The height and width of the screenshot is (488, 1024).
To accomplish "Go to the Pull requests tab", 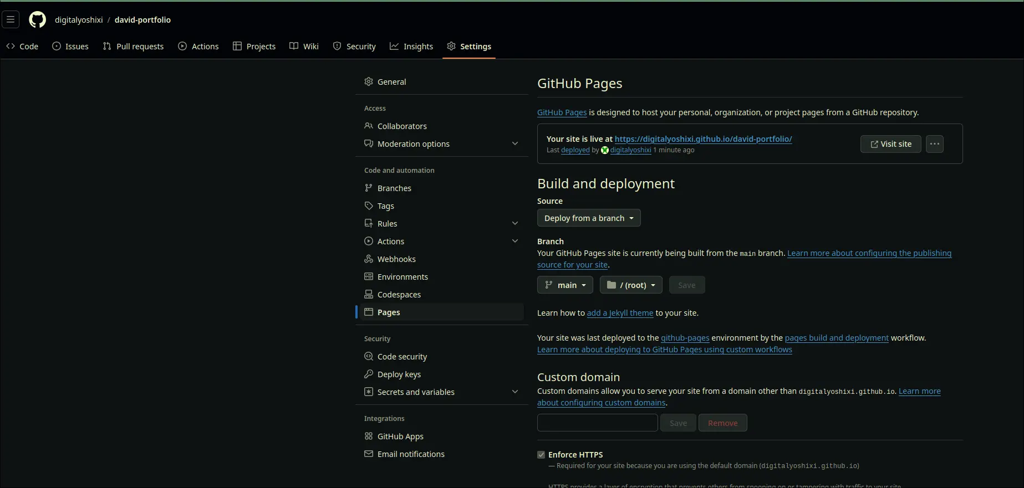I will tap(134, 47).
